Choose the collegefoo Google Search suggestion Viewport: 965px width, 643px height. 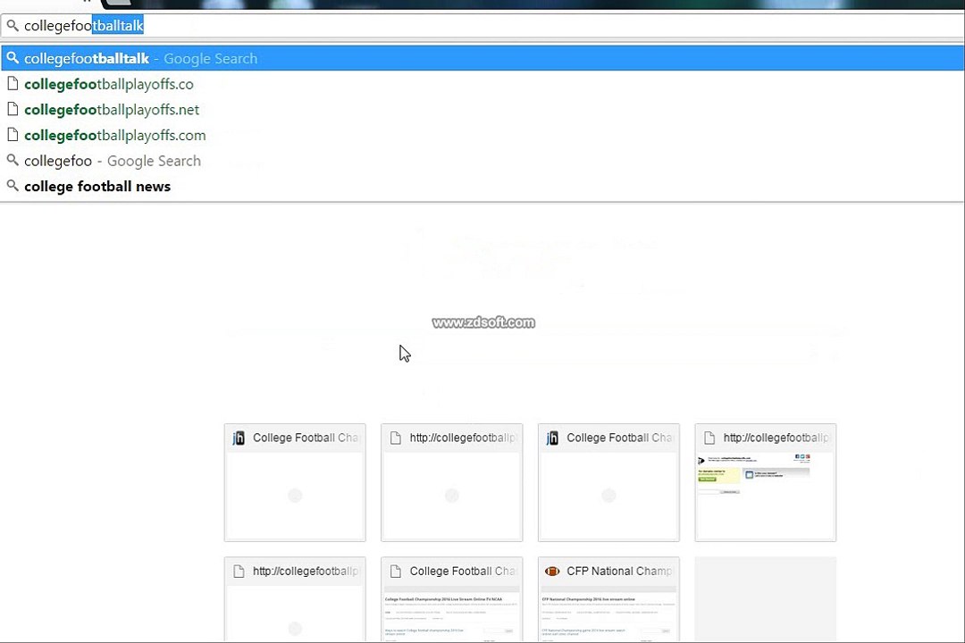coord(482,161)
